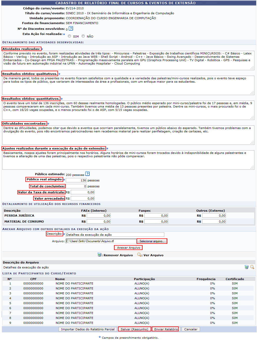Click the Total de concluintes input
The width and height of the screenshot is (257, 342).
pyautogui.click(x=76, y=186)
